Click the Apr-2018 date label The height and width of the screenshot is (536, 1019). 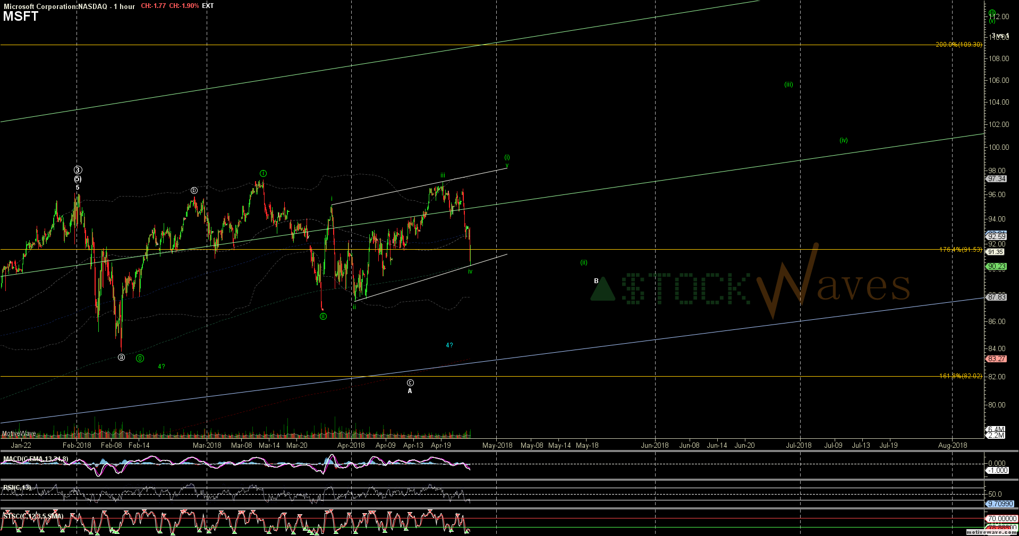(351, 445)
